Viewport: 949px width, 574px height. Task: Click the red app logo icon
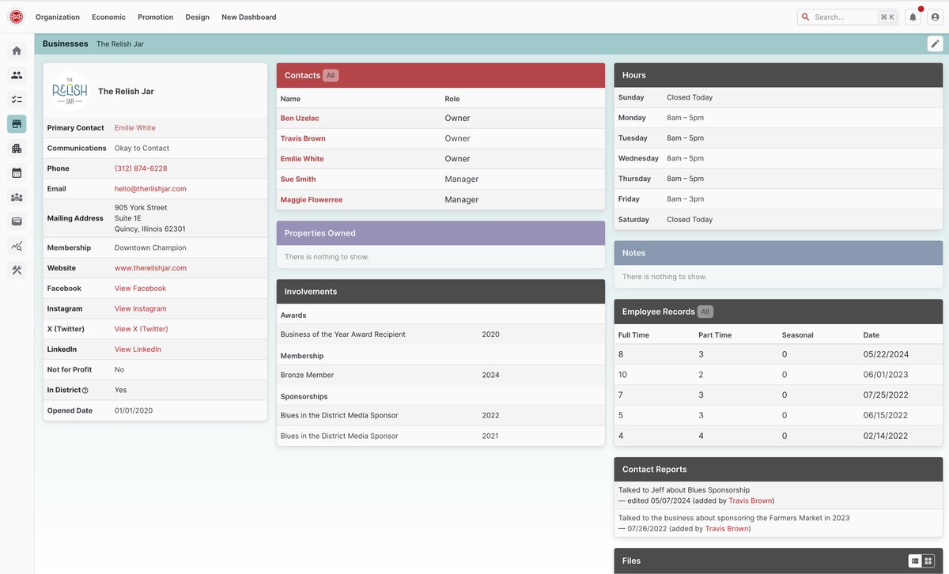pyautogui.click(x=17, y=17)
